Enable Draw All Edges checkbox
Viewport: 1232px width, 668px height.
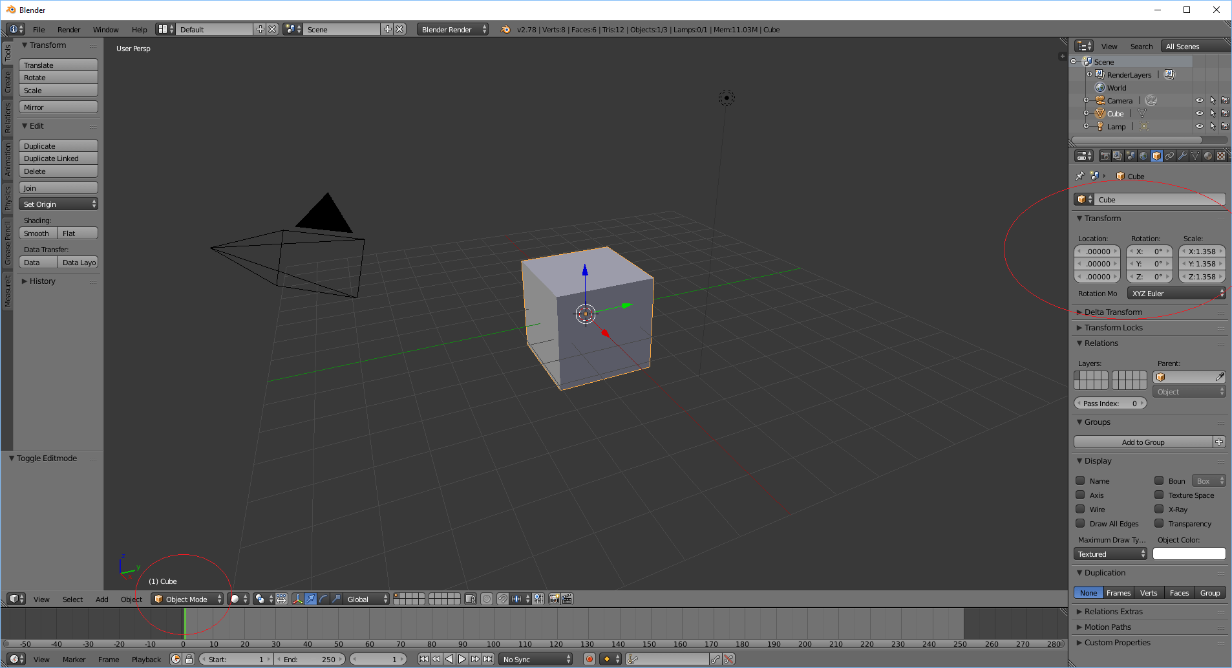(x=1081, y=523)
